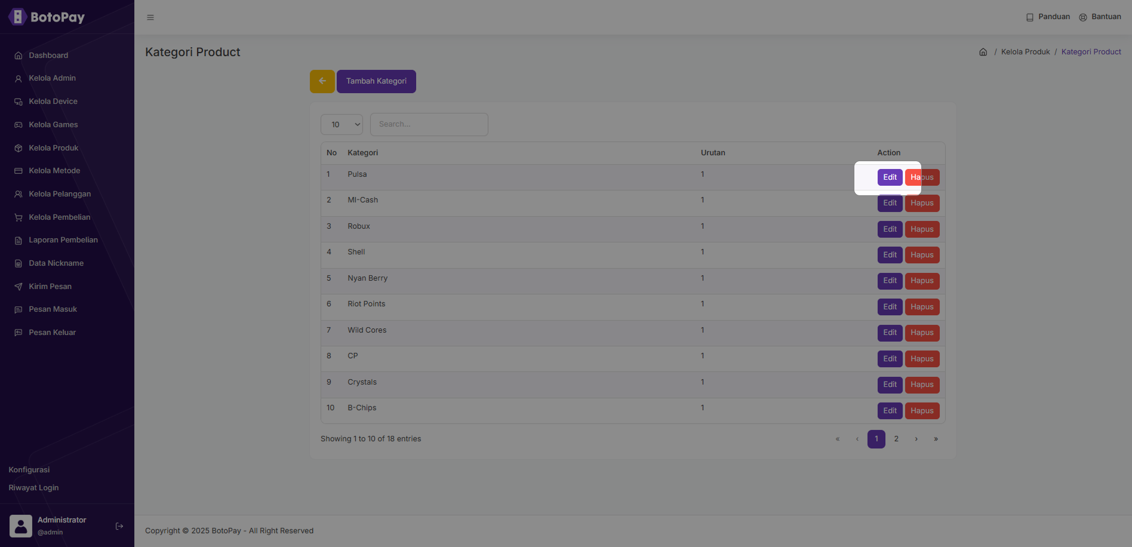Click Kelola Produk breadcrumb link
The image size is (1132, 547).
(x=1025, y=52)
